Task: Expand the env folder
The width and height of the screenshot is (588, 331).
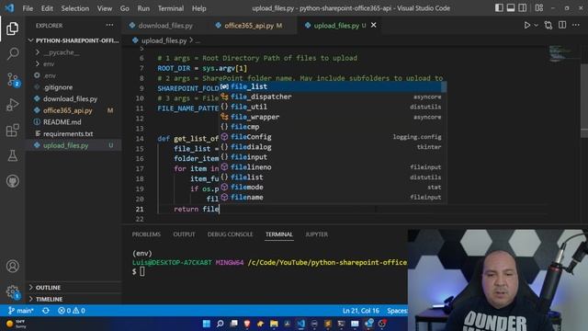Action: point(73,63)
